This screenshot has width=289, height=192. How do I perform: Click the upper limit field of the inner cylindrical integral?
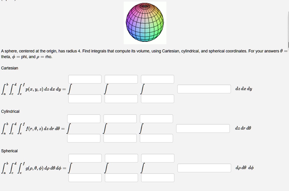[156, 118]
